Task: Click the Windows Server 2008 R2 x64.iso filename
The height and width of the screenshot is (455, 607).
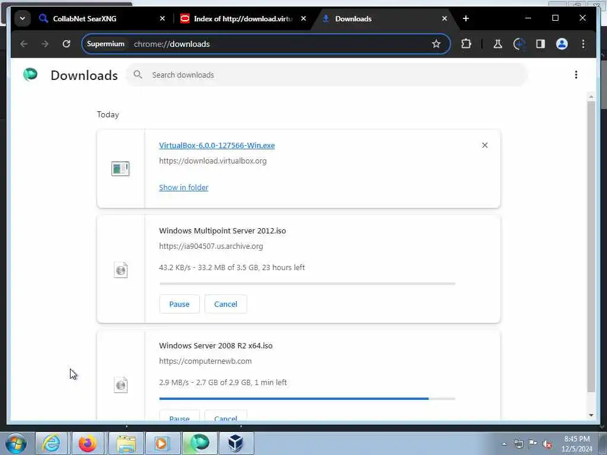Action: [216, 345]
